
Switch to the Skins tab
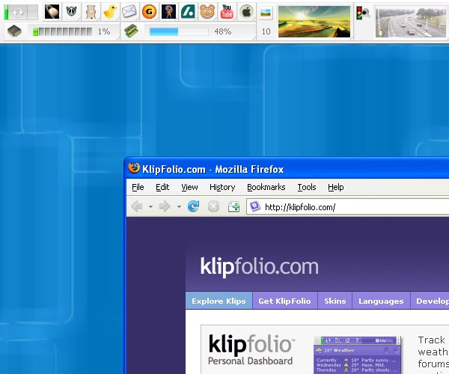coord(335,301)
